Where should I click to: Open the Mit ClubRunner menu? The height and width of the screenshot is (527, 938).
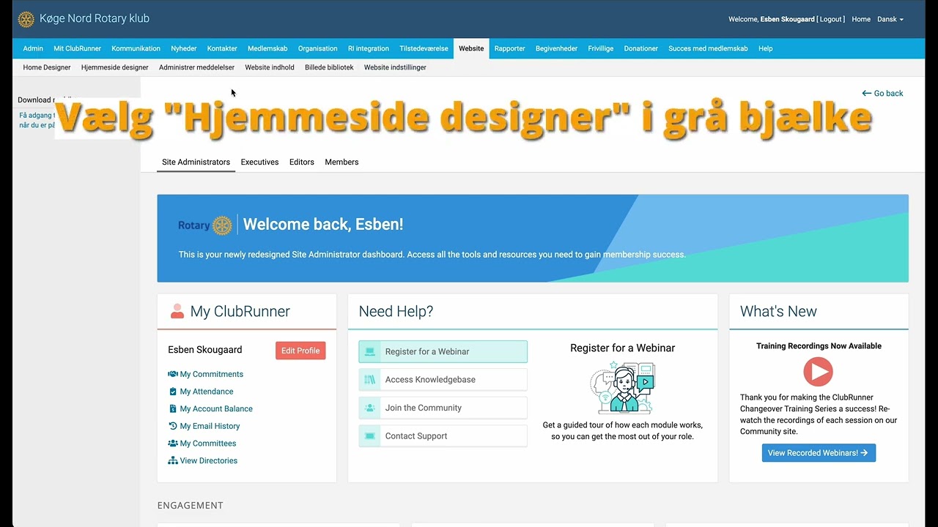[78, 48]
